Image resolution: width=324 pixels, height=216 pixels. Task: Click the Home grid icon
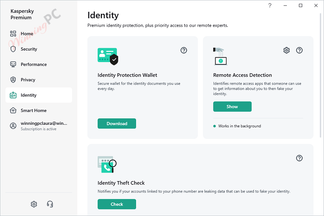tap(13, 34)
